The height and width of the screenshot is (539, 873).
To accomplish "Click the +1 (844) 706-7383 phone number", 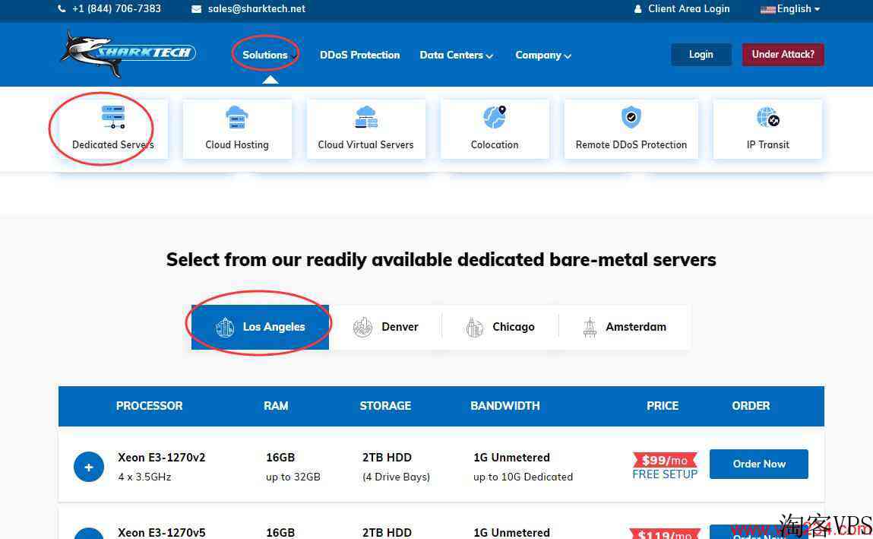I will click(x=116, y=9).
